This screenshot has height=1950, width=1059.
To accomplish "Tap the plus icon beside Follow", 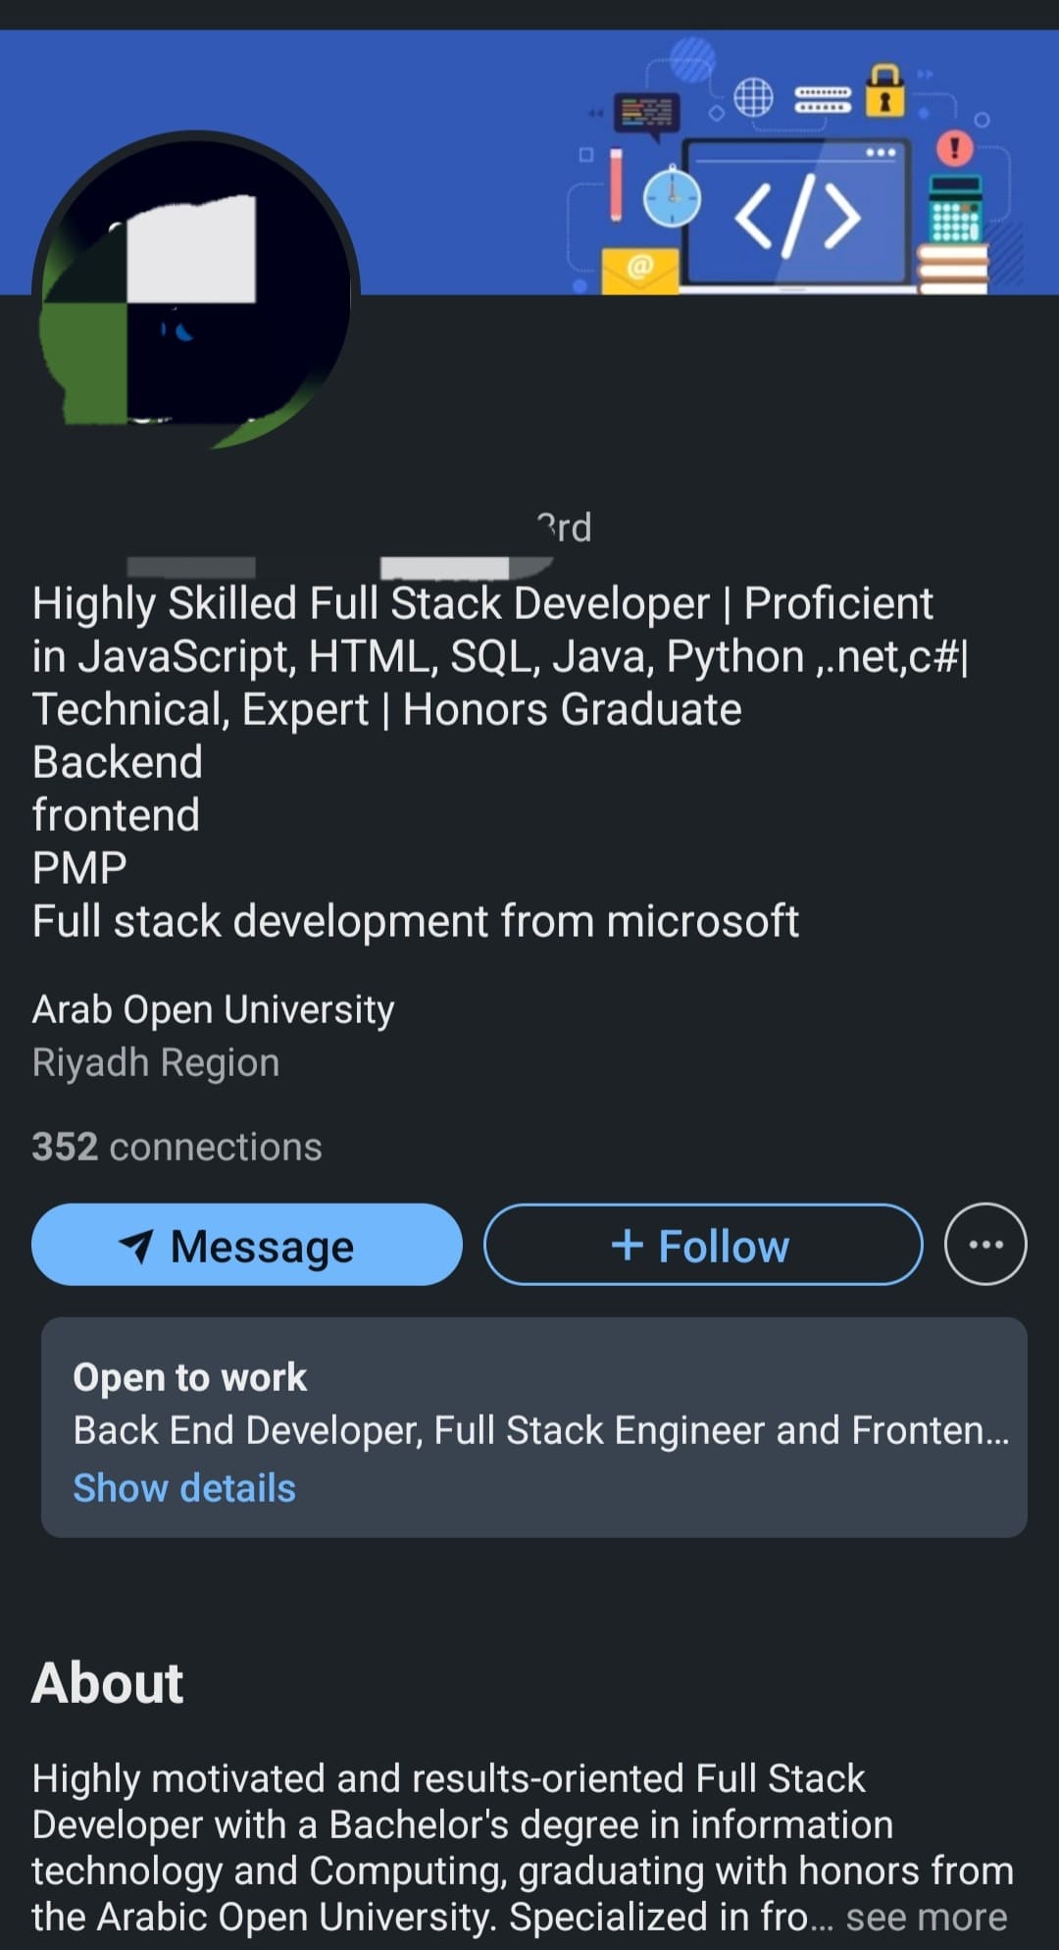I will pyautogui.click(x=627, y=1246).
